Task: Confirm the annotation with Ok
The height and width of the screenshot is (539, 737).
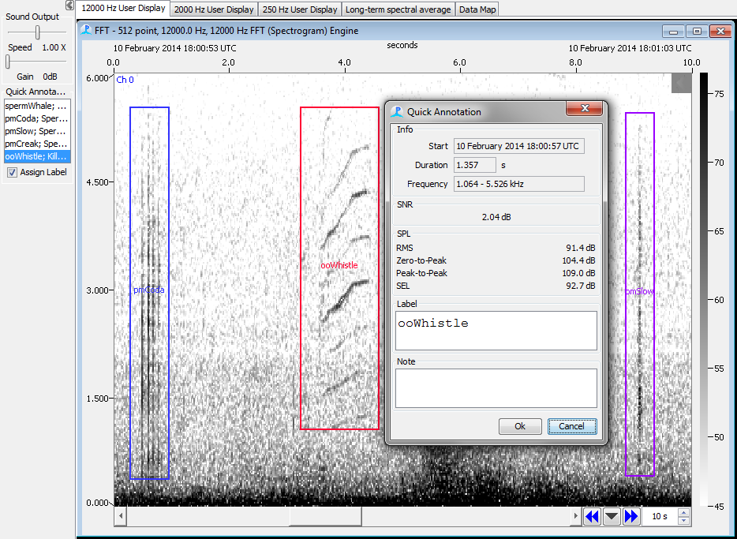Action: 520,426
